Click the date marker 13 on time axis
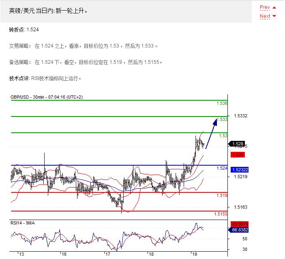The width and height of the screenshot is (285, 259). pos(21,254)
